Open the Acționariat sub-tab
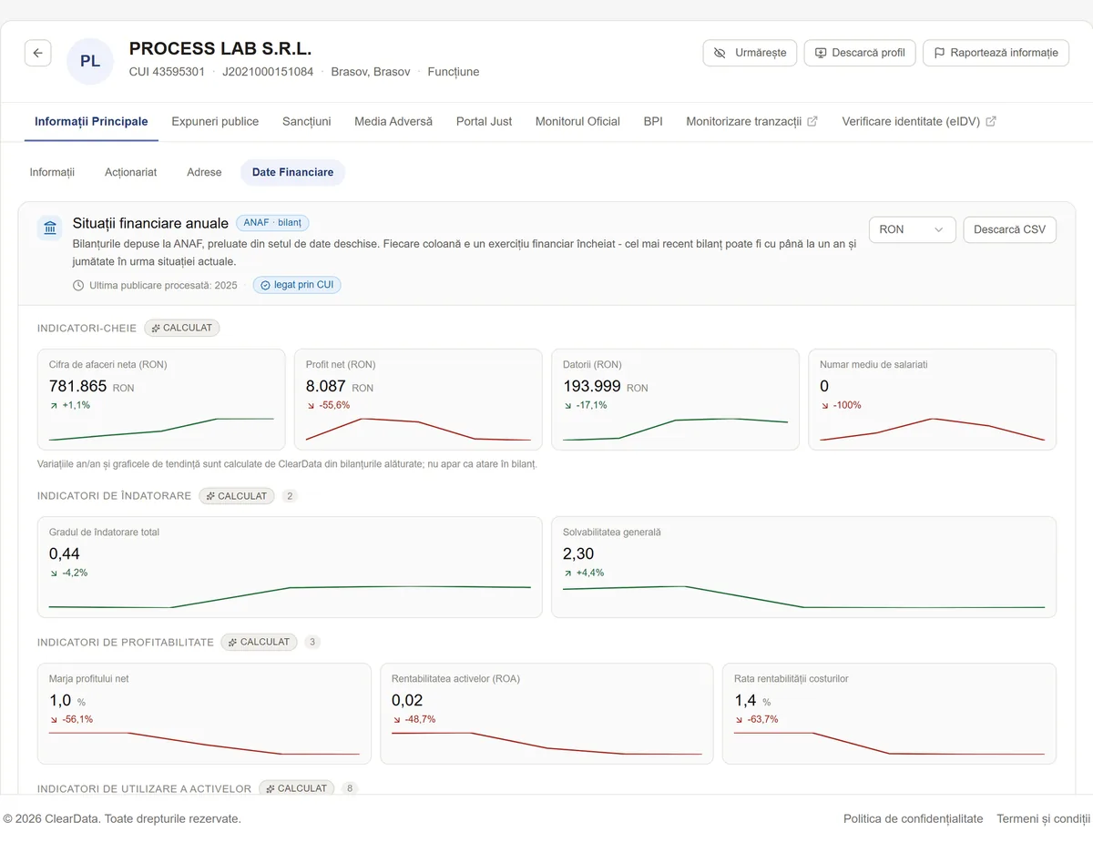The image size is (1093, 842). pos(131,172)
